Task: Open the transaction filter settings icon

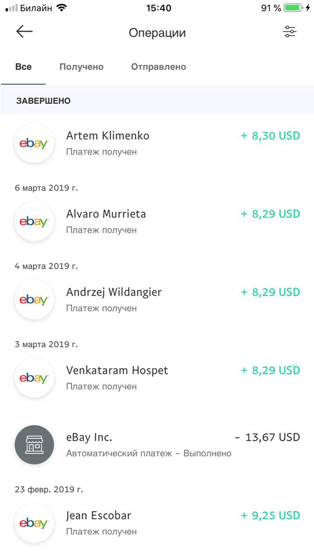Action: pyautogui.click(x=289, y=32)
